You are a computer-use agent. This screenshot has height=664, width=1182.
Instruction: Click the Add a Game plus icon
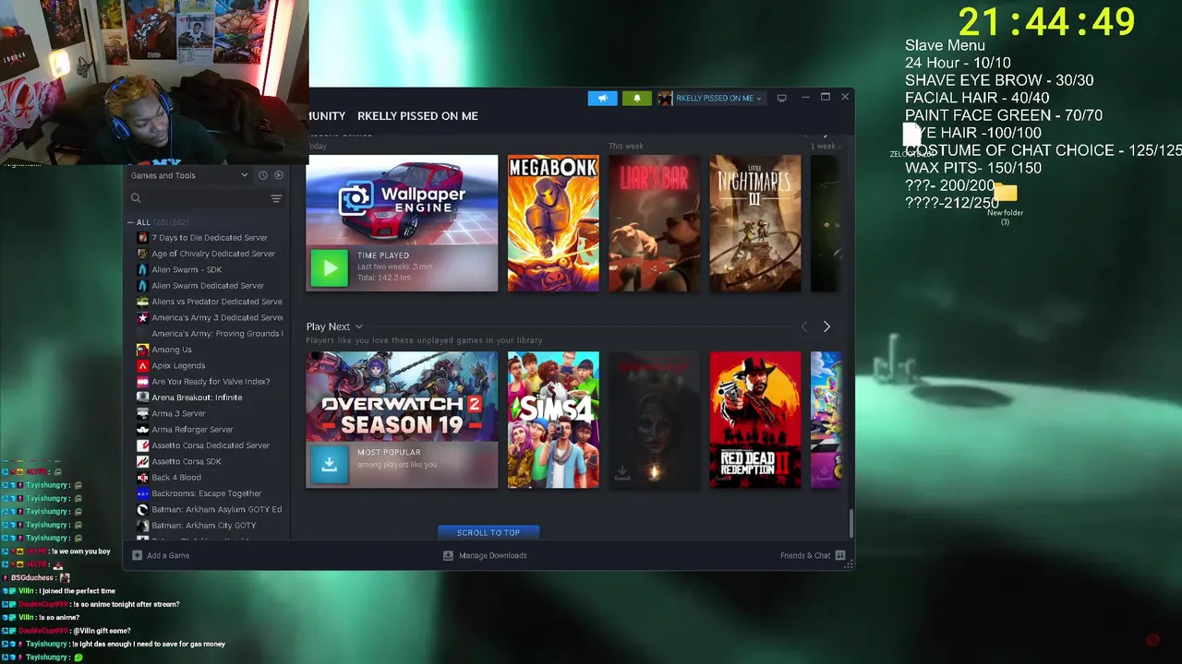(x=137, y=555)
